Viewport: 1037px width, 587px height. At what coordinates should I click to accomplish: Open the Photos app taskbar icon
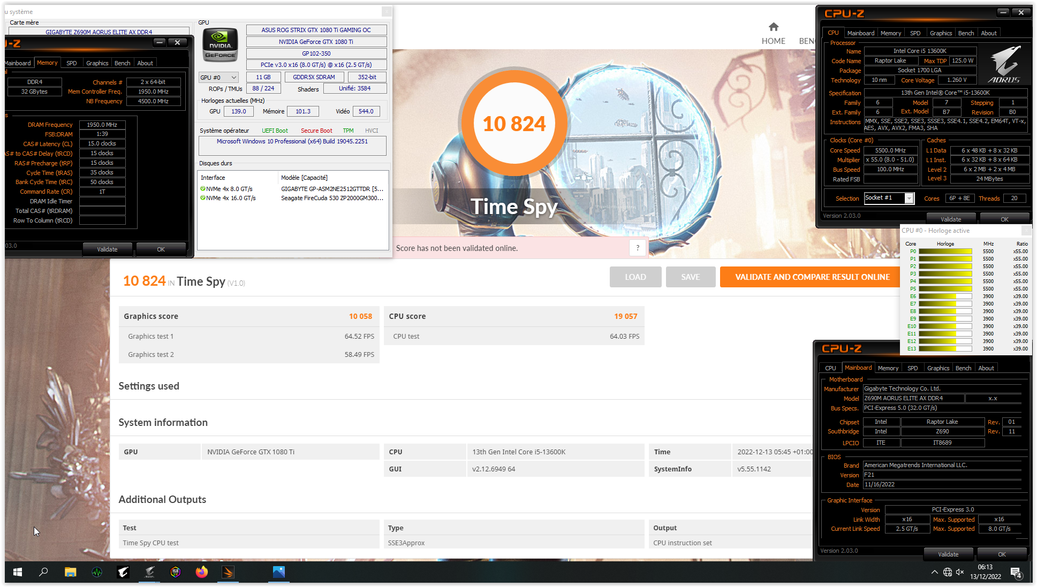[278, 572]
